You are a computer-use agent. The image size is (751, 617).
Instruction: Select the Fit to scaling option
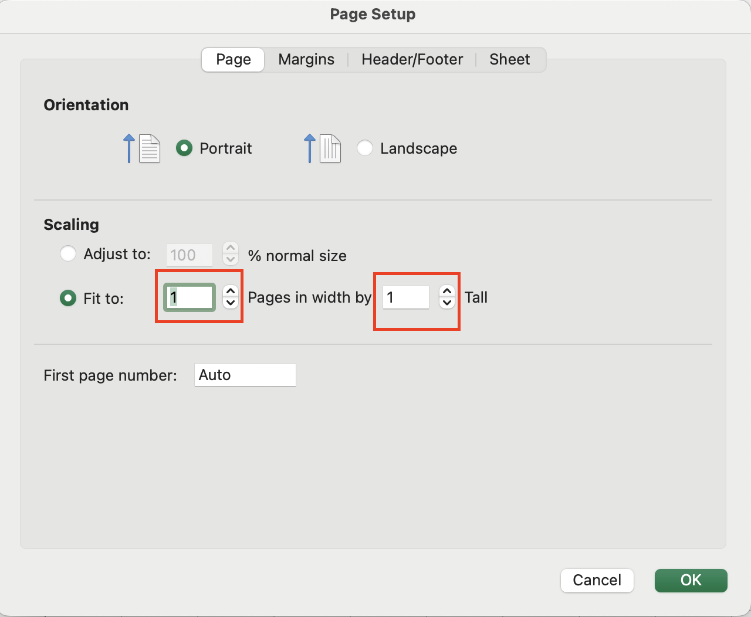coord(67,298)
